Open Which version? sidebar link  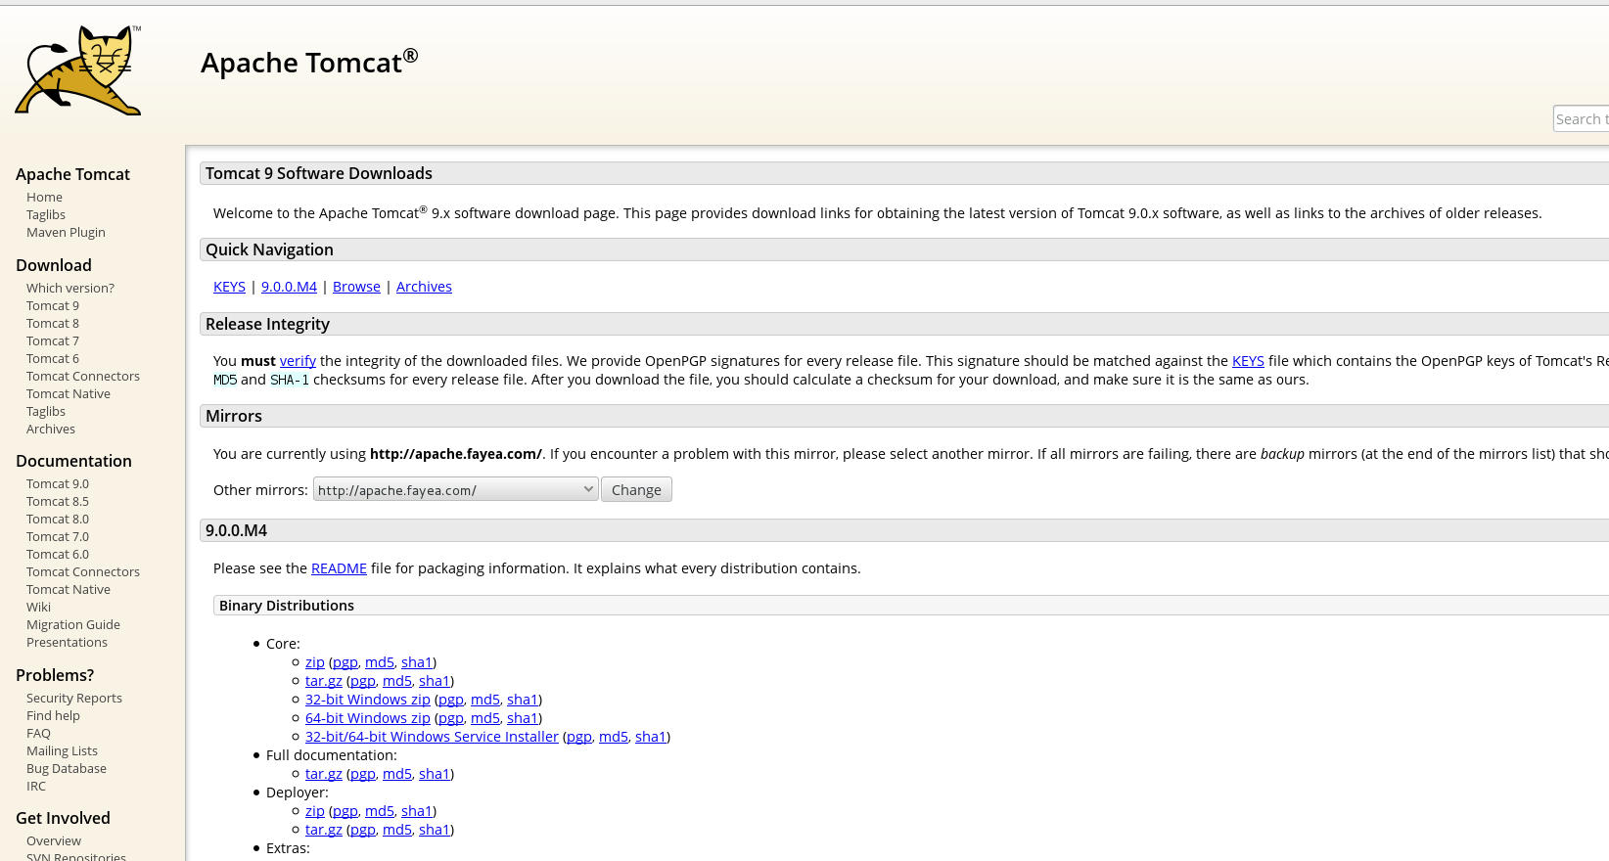pyautogui.click(x=70, y=288)
